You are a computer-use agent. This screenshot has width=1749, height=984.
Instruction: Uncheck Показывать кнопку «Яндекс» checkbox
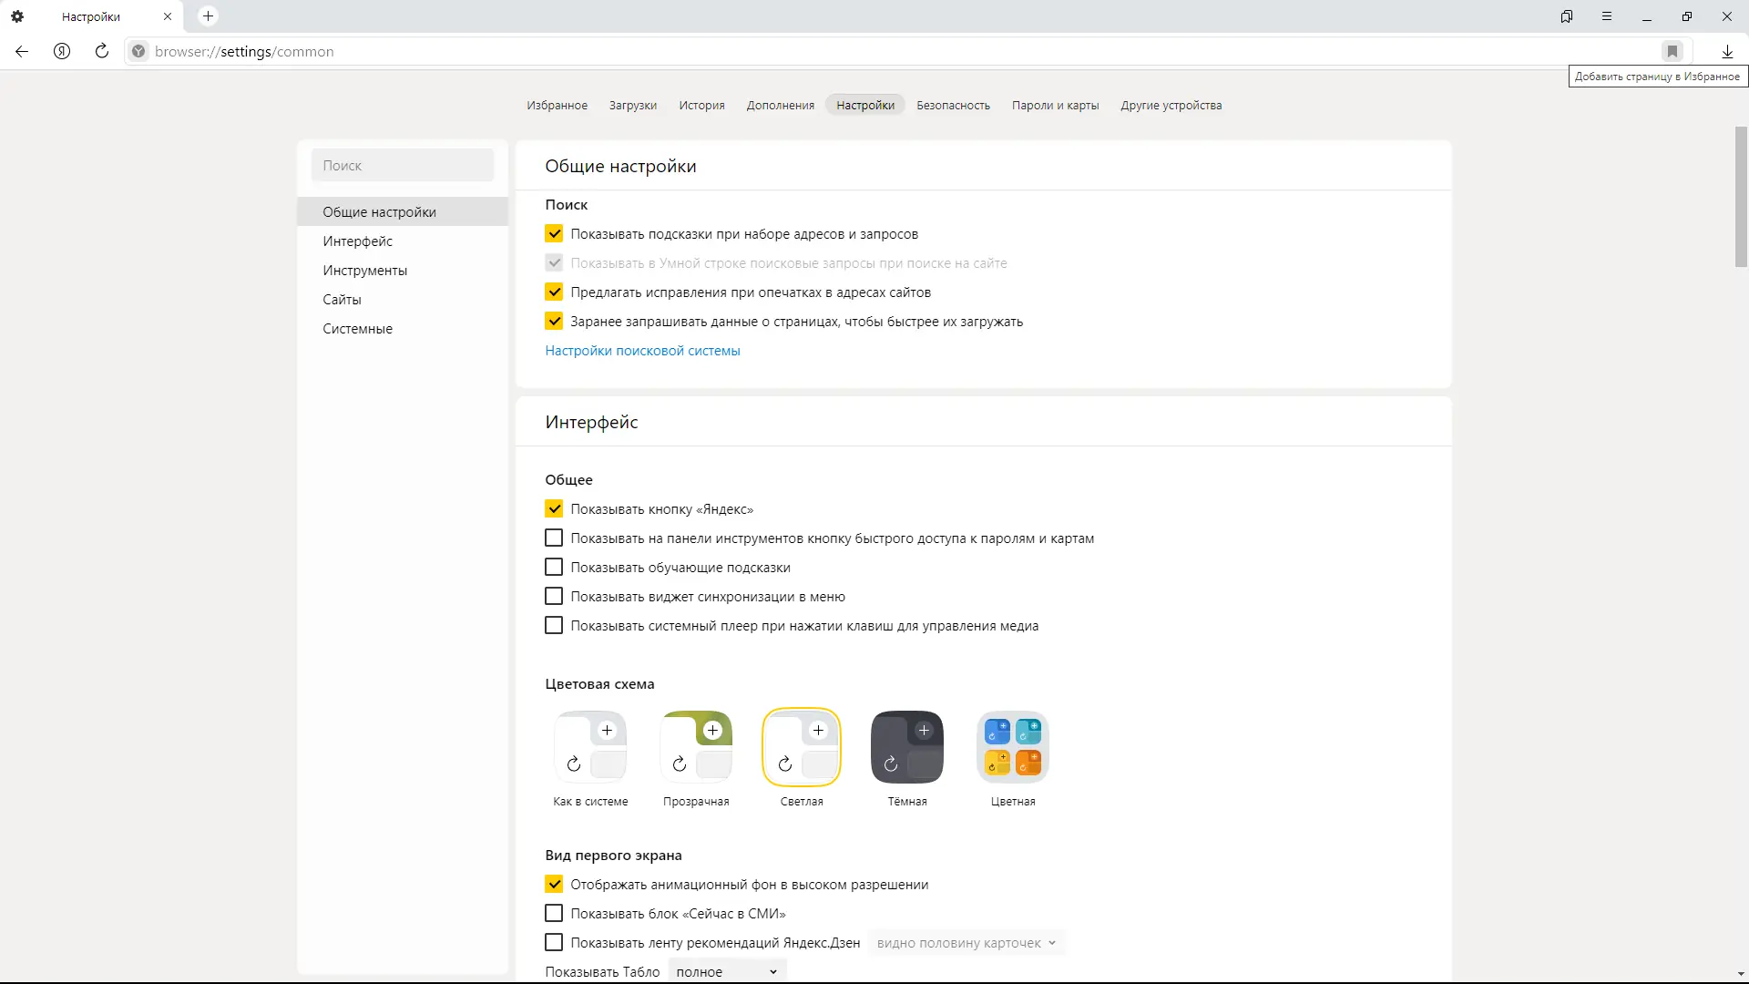point(554,509)
